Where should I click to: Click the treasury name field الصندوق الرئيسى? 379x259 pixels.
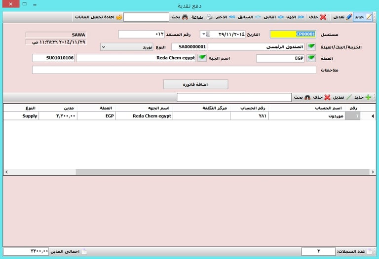click(256, 47)
